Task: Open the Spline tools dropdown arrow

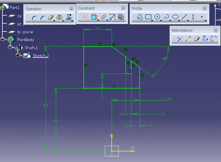Action: pyautogui.click(x=170, y=21)
